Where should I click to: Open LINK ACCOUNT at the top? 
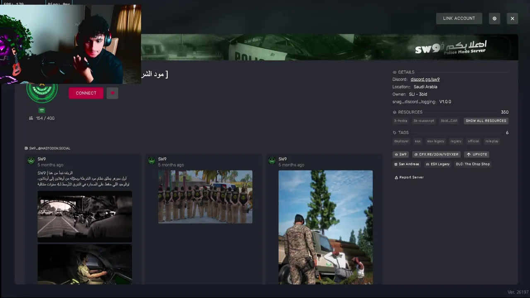coord(459,18)
